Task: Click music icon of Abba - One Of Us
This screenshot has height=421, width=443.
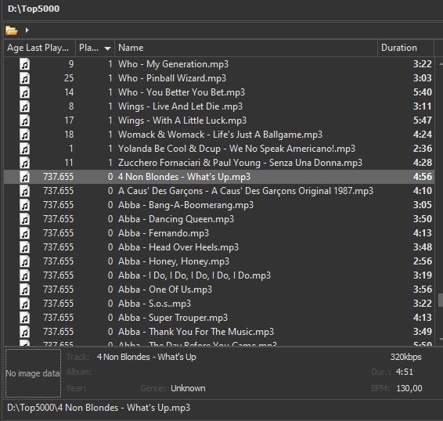Action: coord(24,290)
